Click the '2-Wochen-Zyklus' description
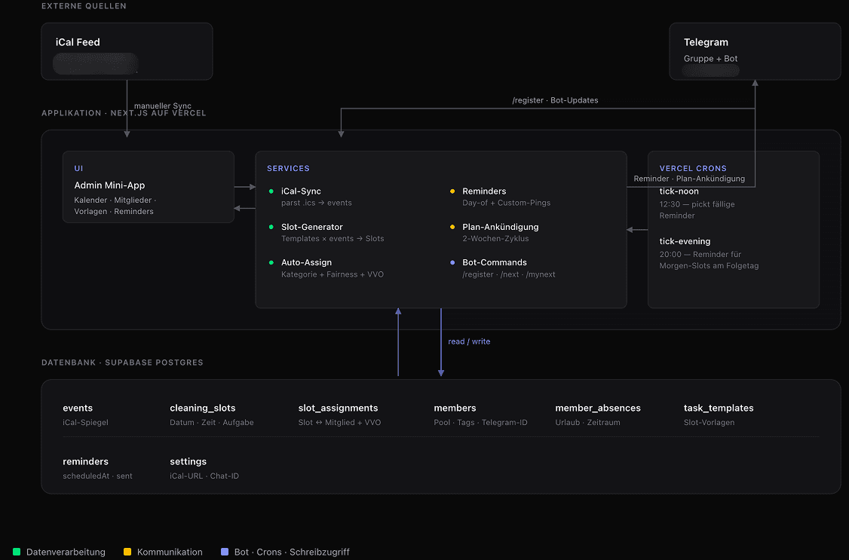The height and width of the screenshot is (560, 849). tap(495, 239)
